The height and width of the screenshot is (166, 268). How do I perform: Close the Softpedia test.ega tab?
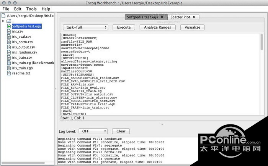click(x=162, y=17)
